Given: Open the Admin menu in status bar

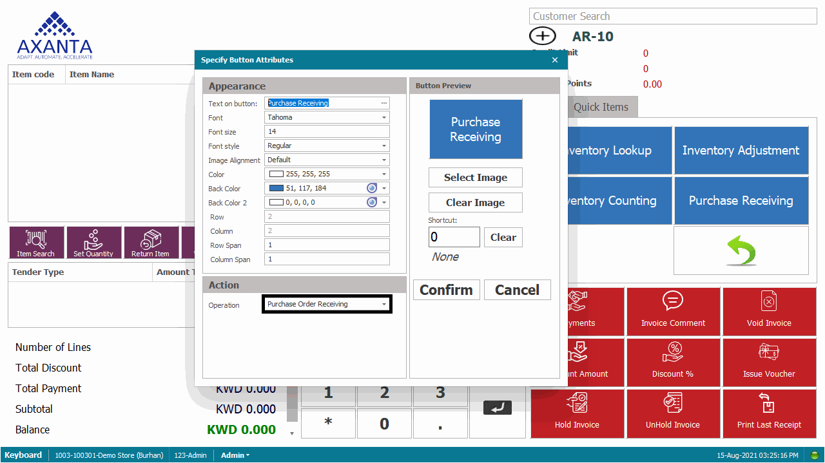Looking at the screenshot, I should (x=235, y=455).
